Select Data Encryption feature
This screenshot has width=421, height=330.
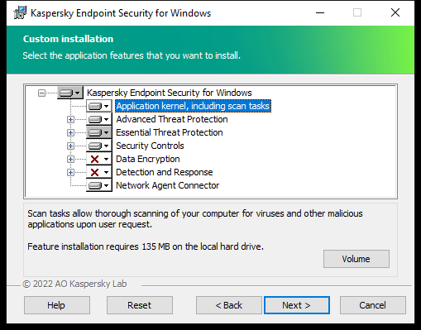[148, 159]
